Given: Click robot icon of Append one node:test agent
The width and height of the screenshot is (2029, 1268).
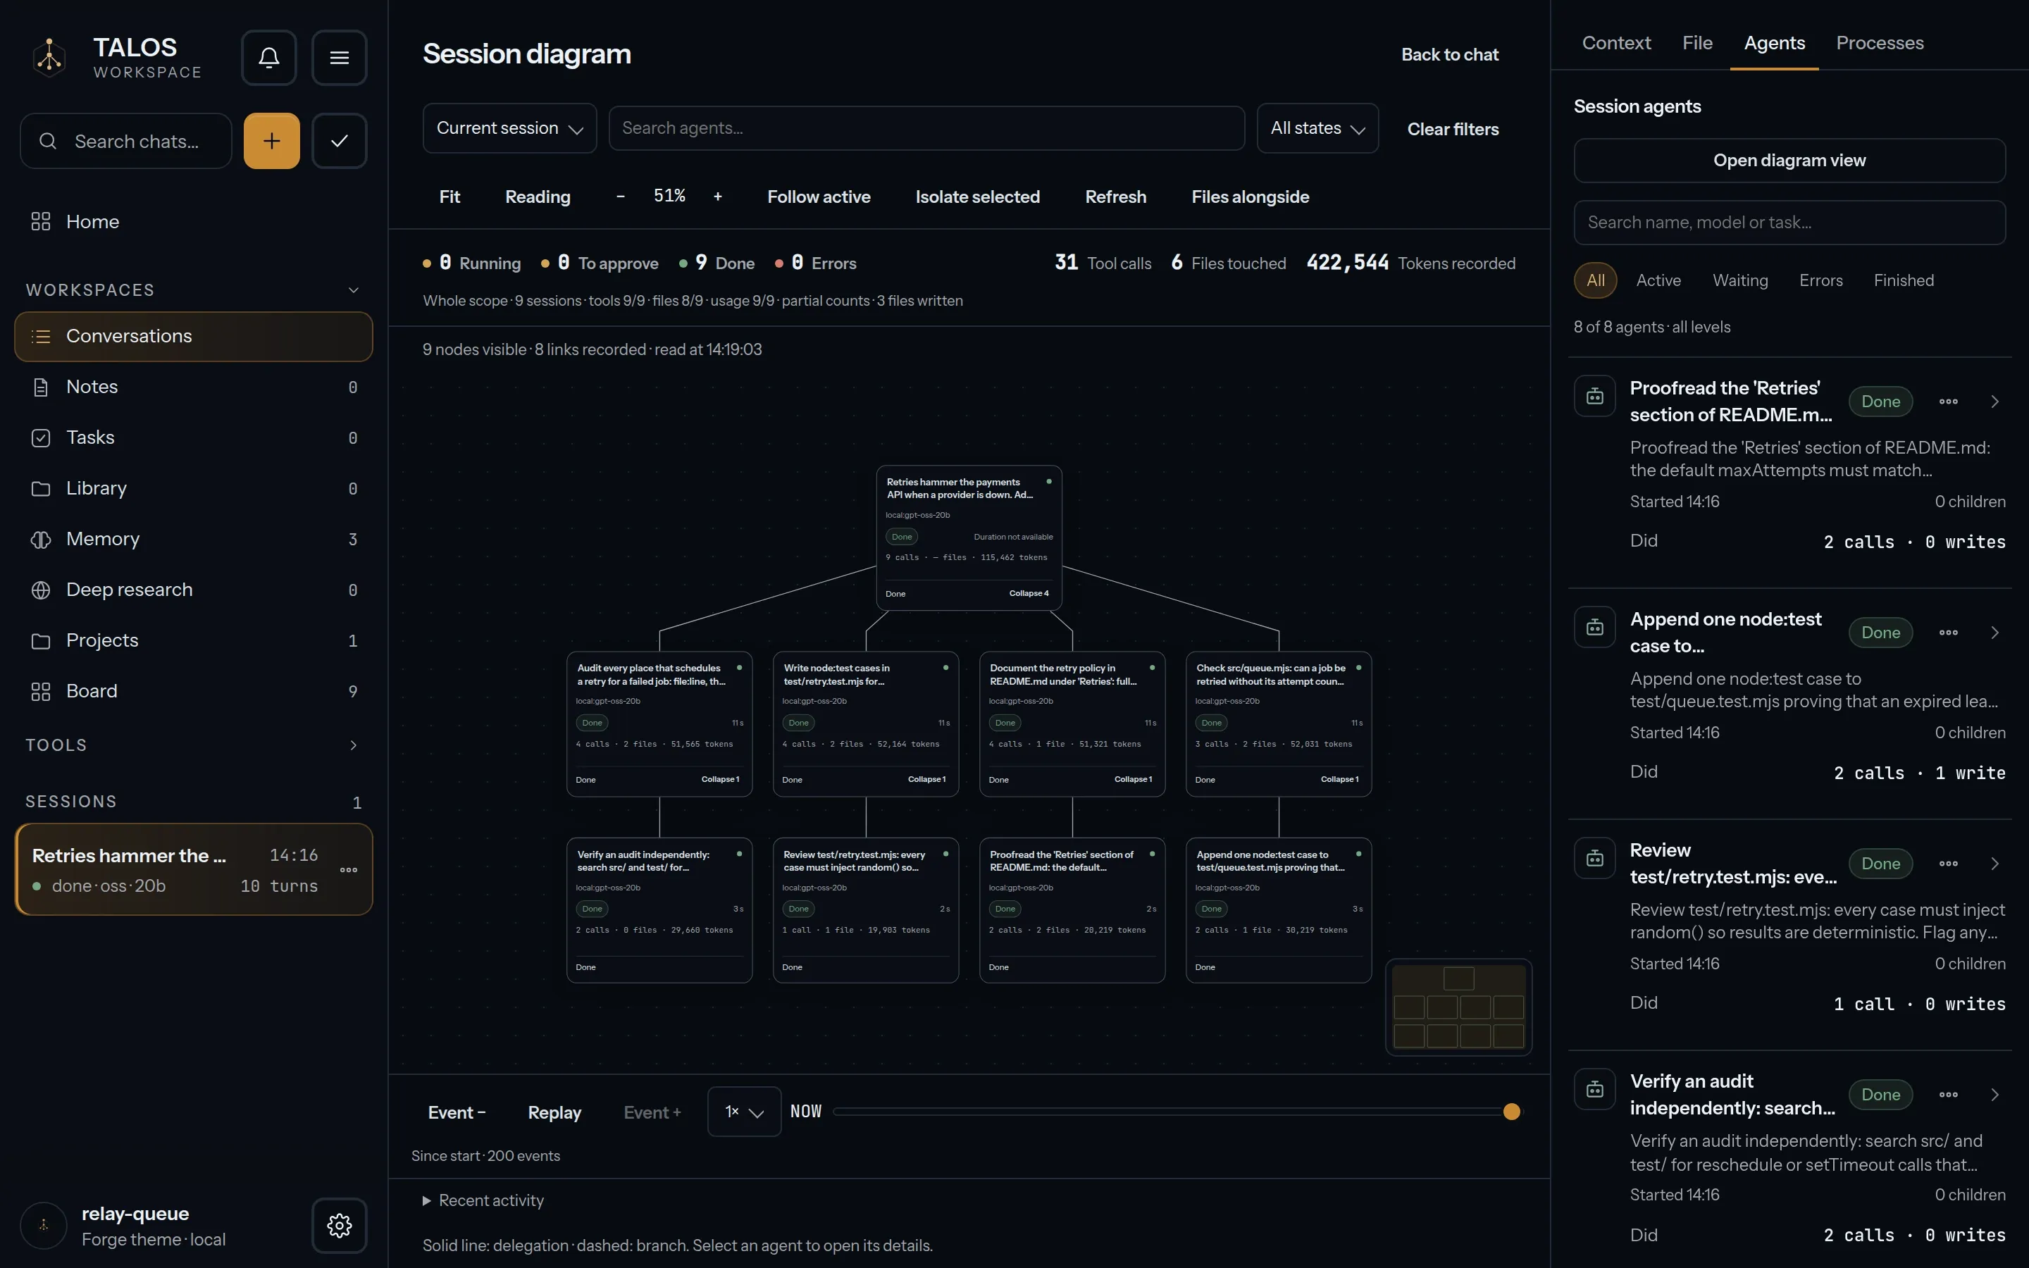Looking at the screenshot, I should [1595, 627].
